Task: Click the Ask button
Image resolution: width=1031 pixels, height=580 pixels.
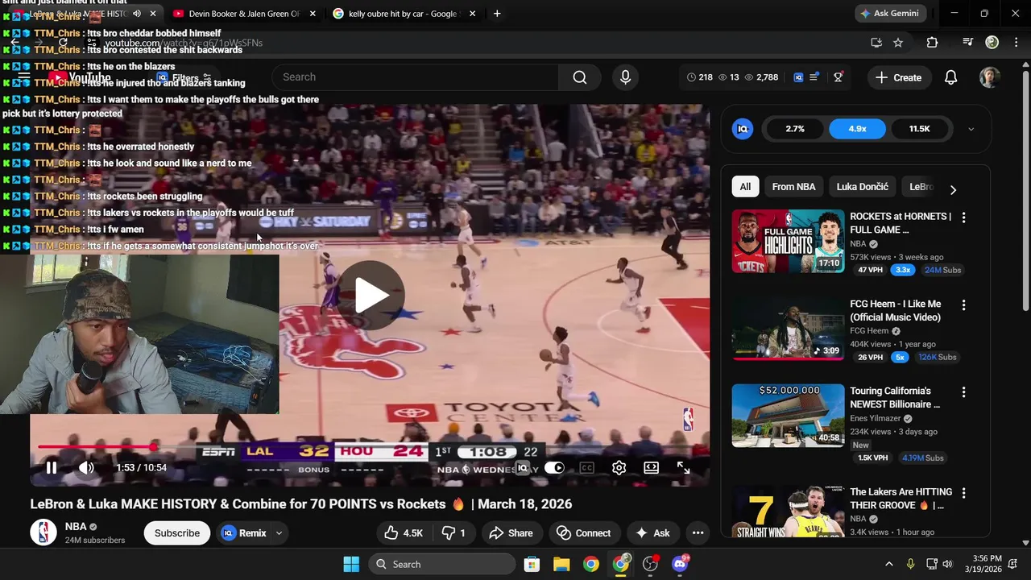Action: point(652,532)
